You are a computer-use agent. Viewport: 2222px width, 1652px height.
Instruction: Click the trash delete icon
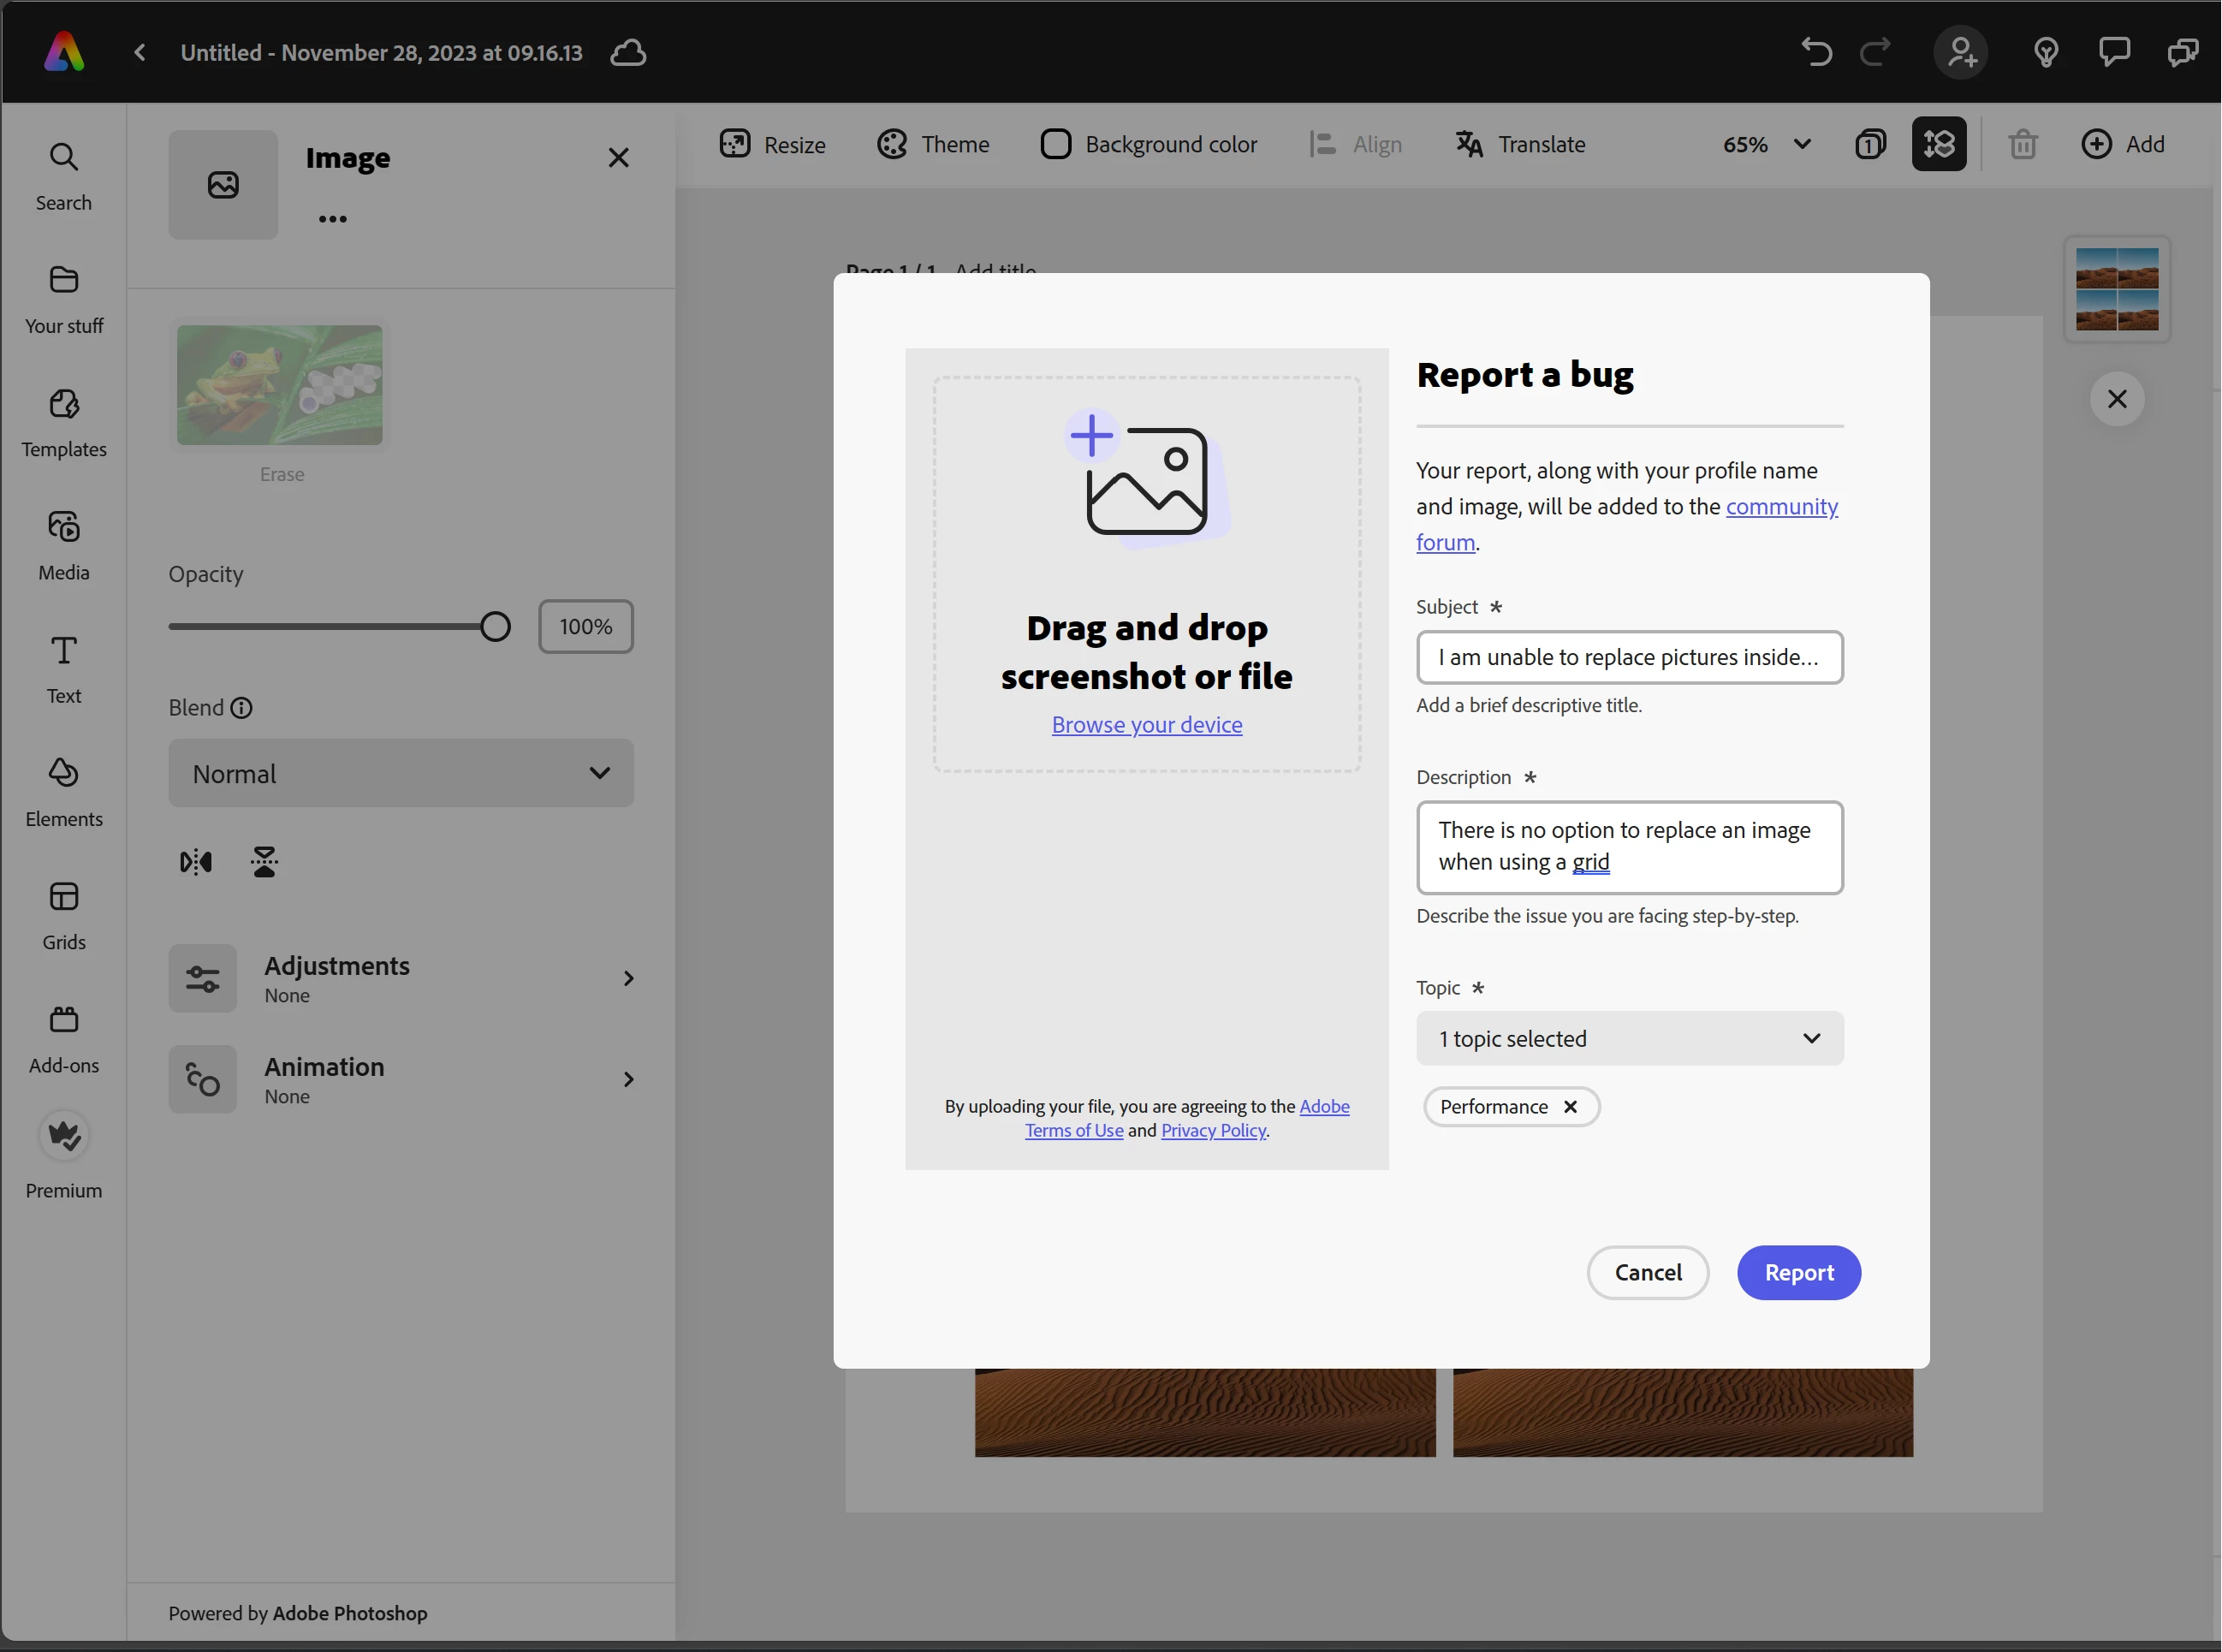pos(2023,145)
